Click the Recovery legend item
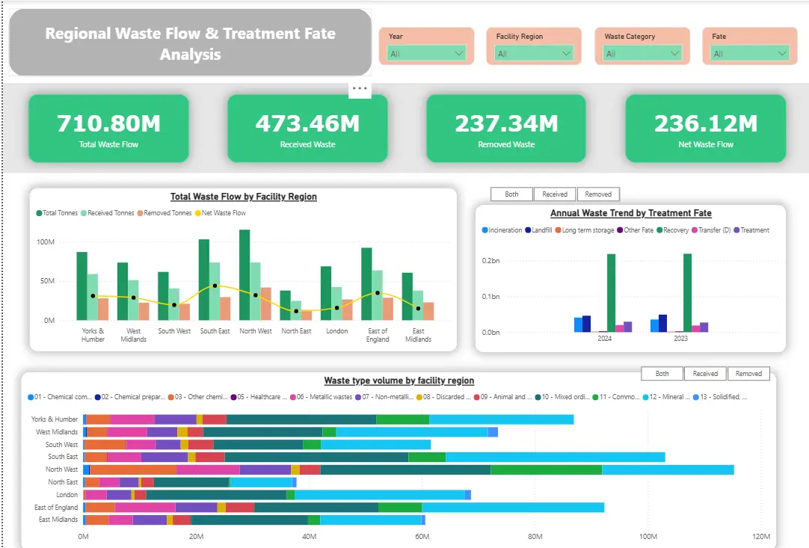This screenshot has width=809, height=548. coord(673,230)
